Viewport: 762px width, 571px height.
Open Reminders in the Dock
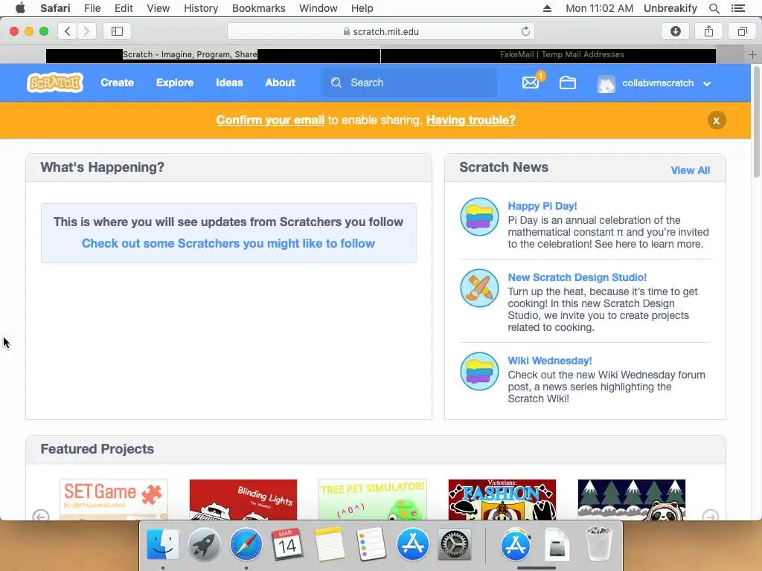371,544
